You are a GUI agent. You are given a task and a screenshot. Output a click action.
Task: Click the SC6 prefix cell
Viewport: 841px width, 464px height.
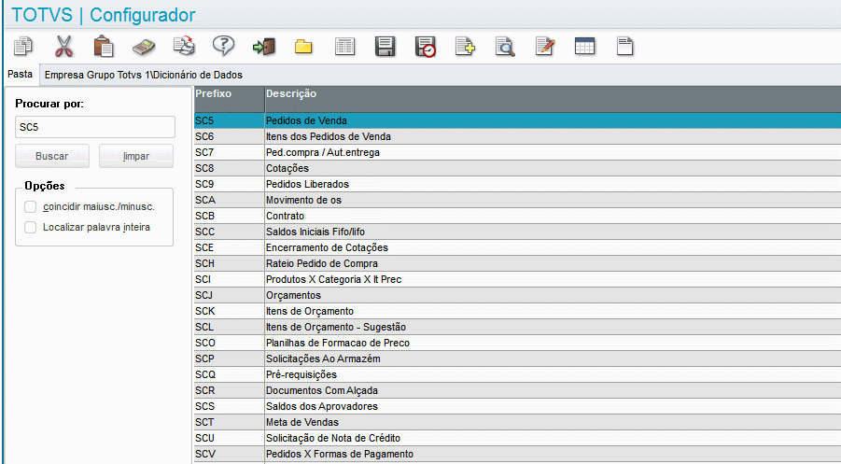tap(229, 136)
